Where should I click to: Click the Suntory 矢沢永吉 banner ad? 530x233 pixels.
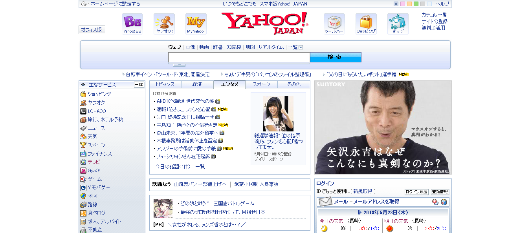click(x=383, y=127)
